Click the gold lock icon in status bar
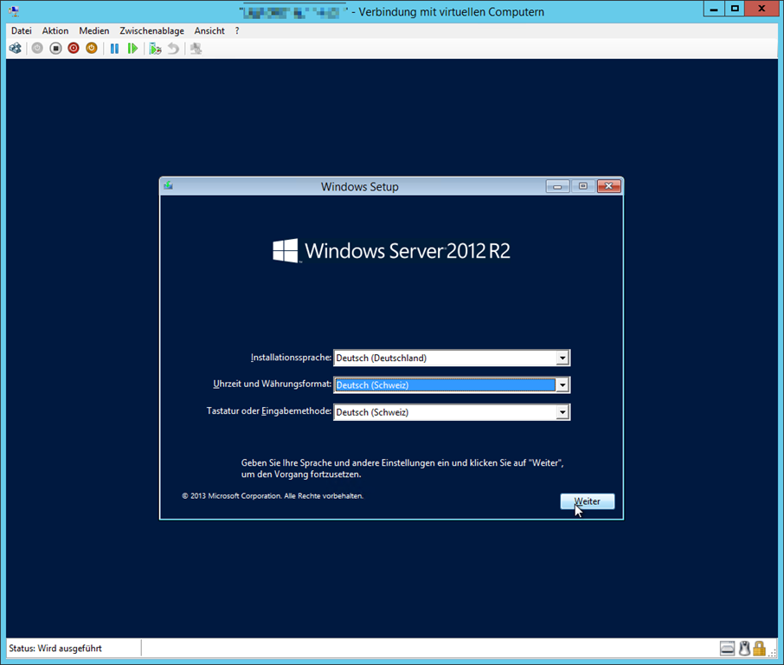Screen dimensions: 784x665 (760, 649)
